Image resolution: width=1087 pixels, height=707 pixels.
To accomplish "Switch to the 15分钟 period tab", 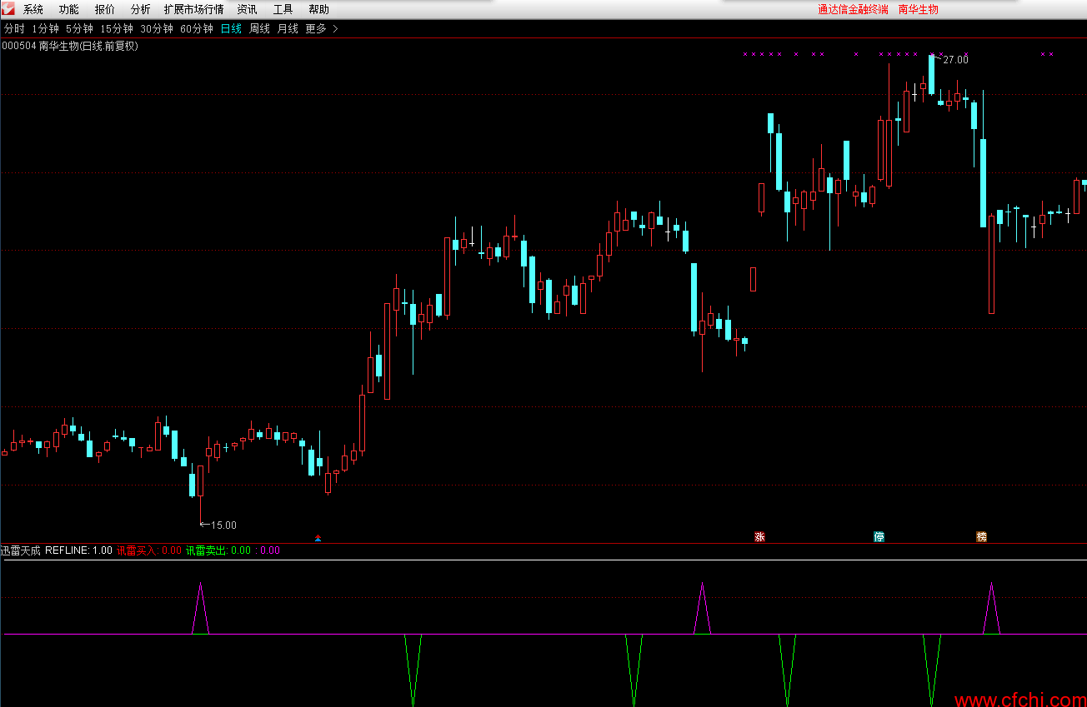I will pyautogui.click(x=117, y=28).
